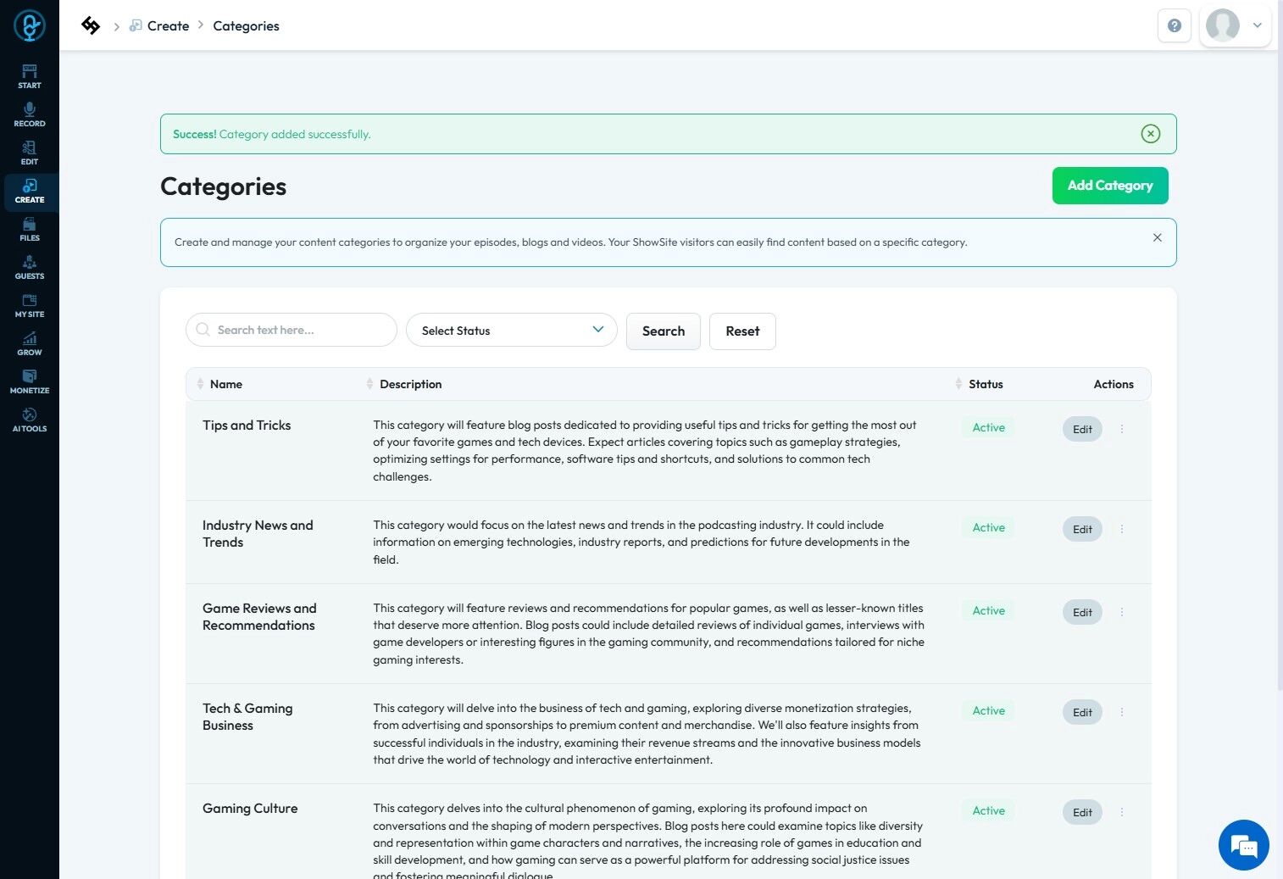Click Active status for Tech & Gaming Business

[988, 711]
